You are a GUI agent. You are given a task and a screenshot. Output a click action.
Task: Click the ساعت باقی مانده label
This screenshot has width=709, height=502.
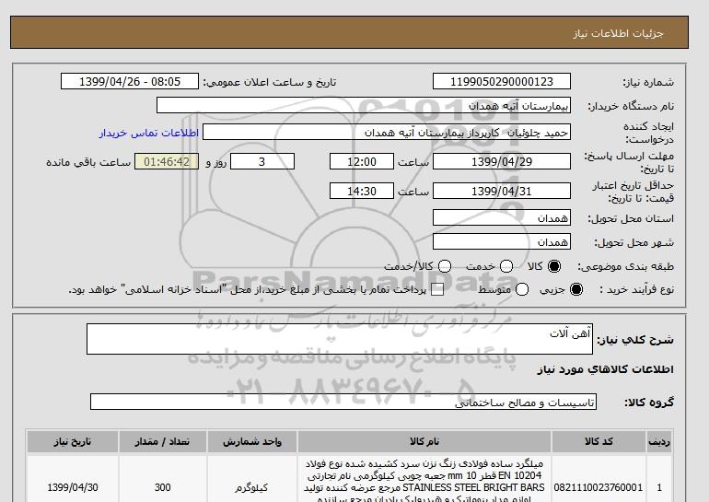coord(88,162)
